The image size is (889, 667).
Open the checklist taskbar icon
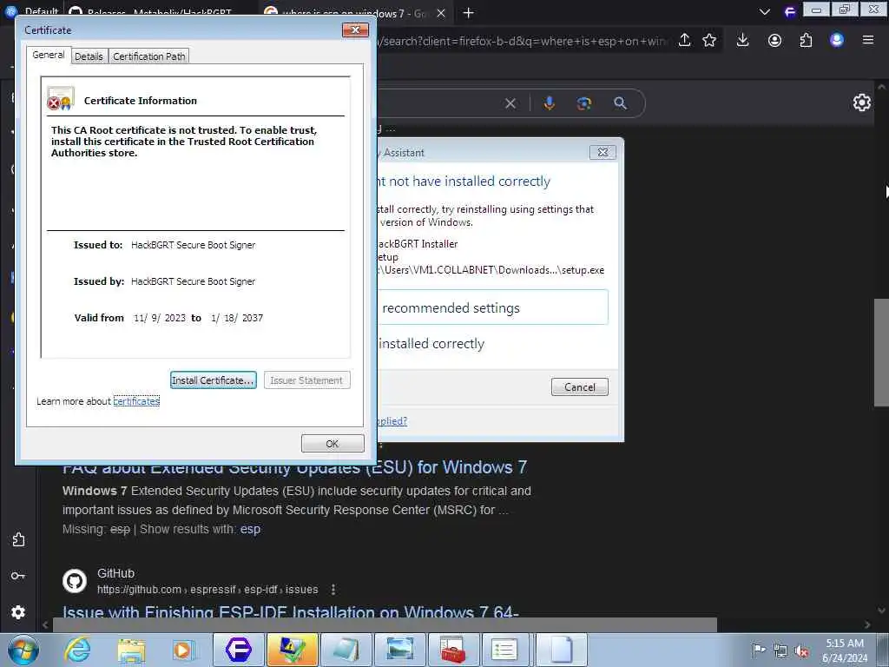(506, 650)
